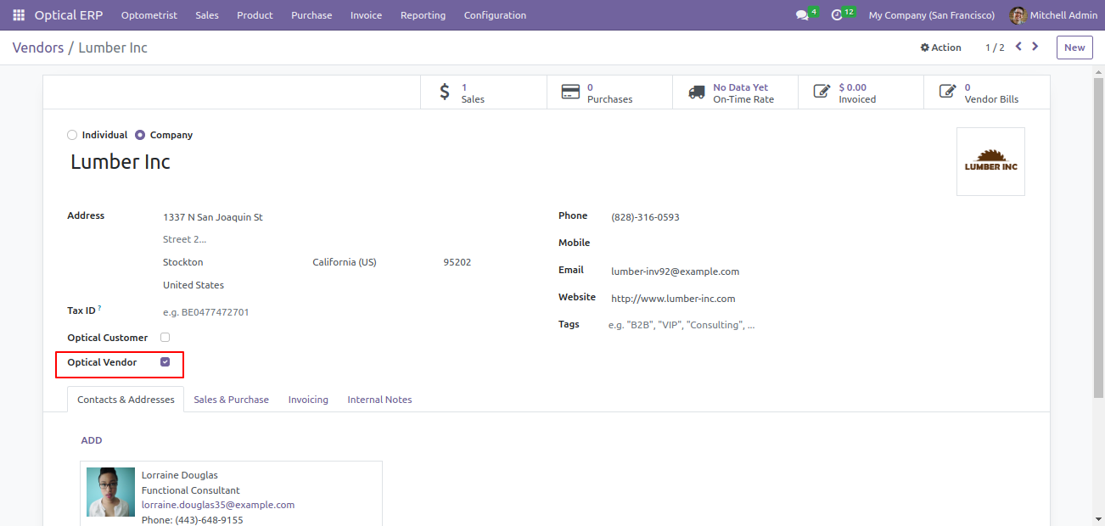Click the dollar sign Sales icon

[x=445, y=92]
